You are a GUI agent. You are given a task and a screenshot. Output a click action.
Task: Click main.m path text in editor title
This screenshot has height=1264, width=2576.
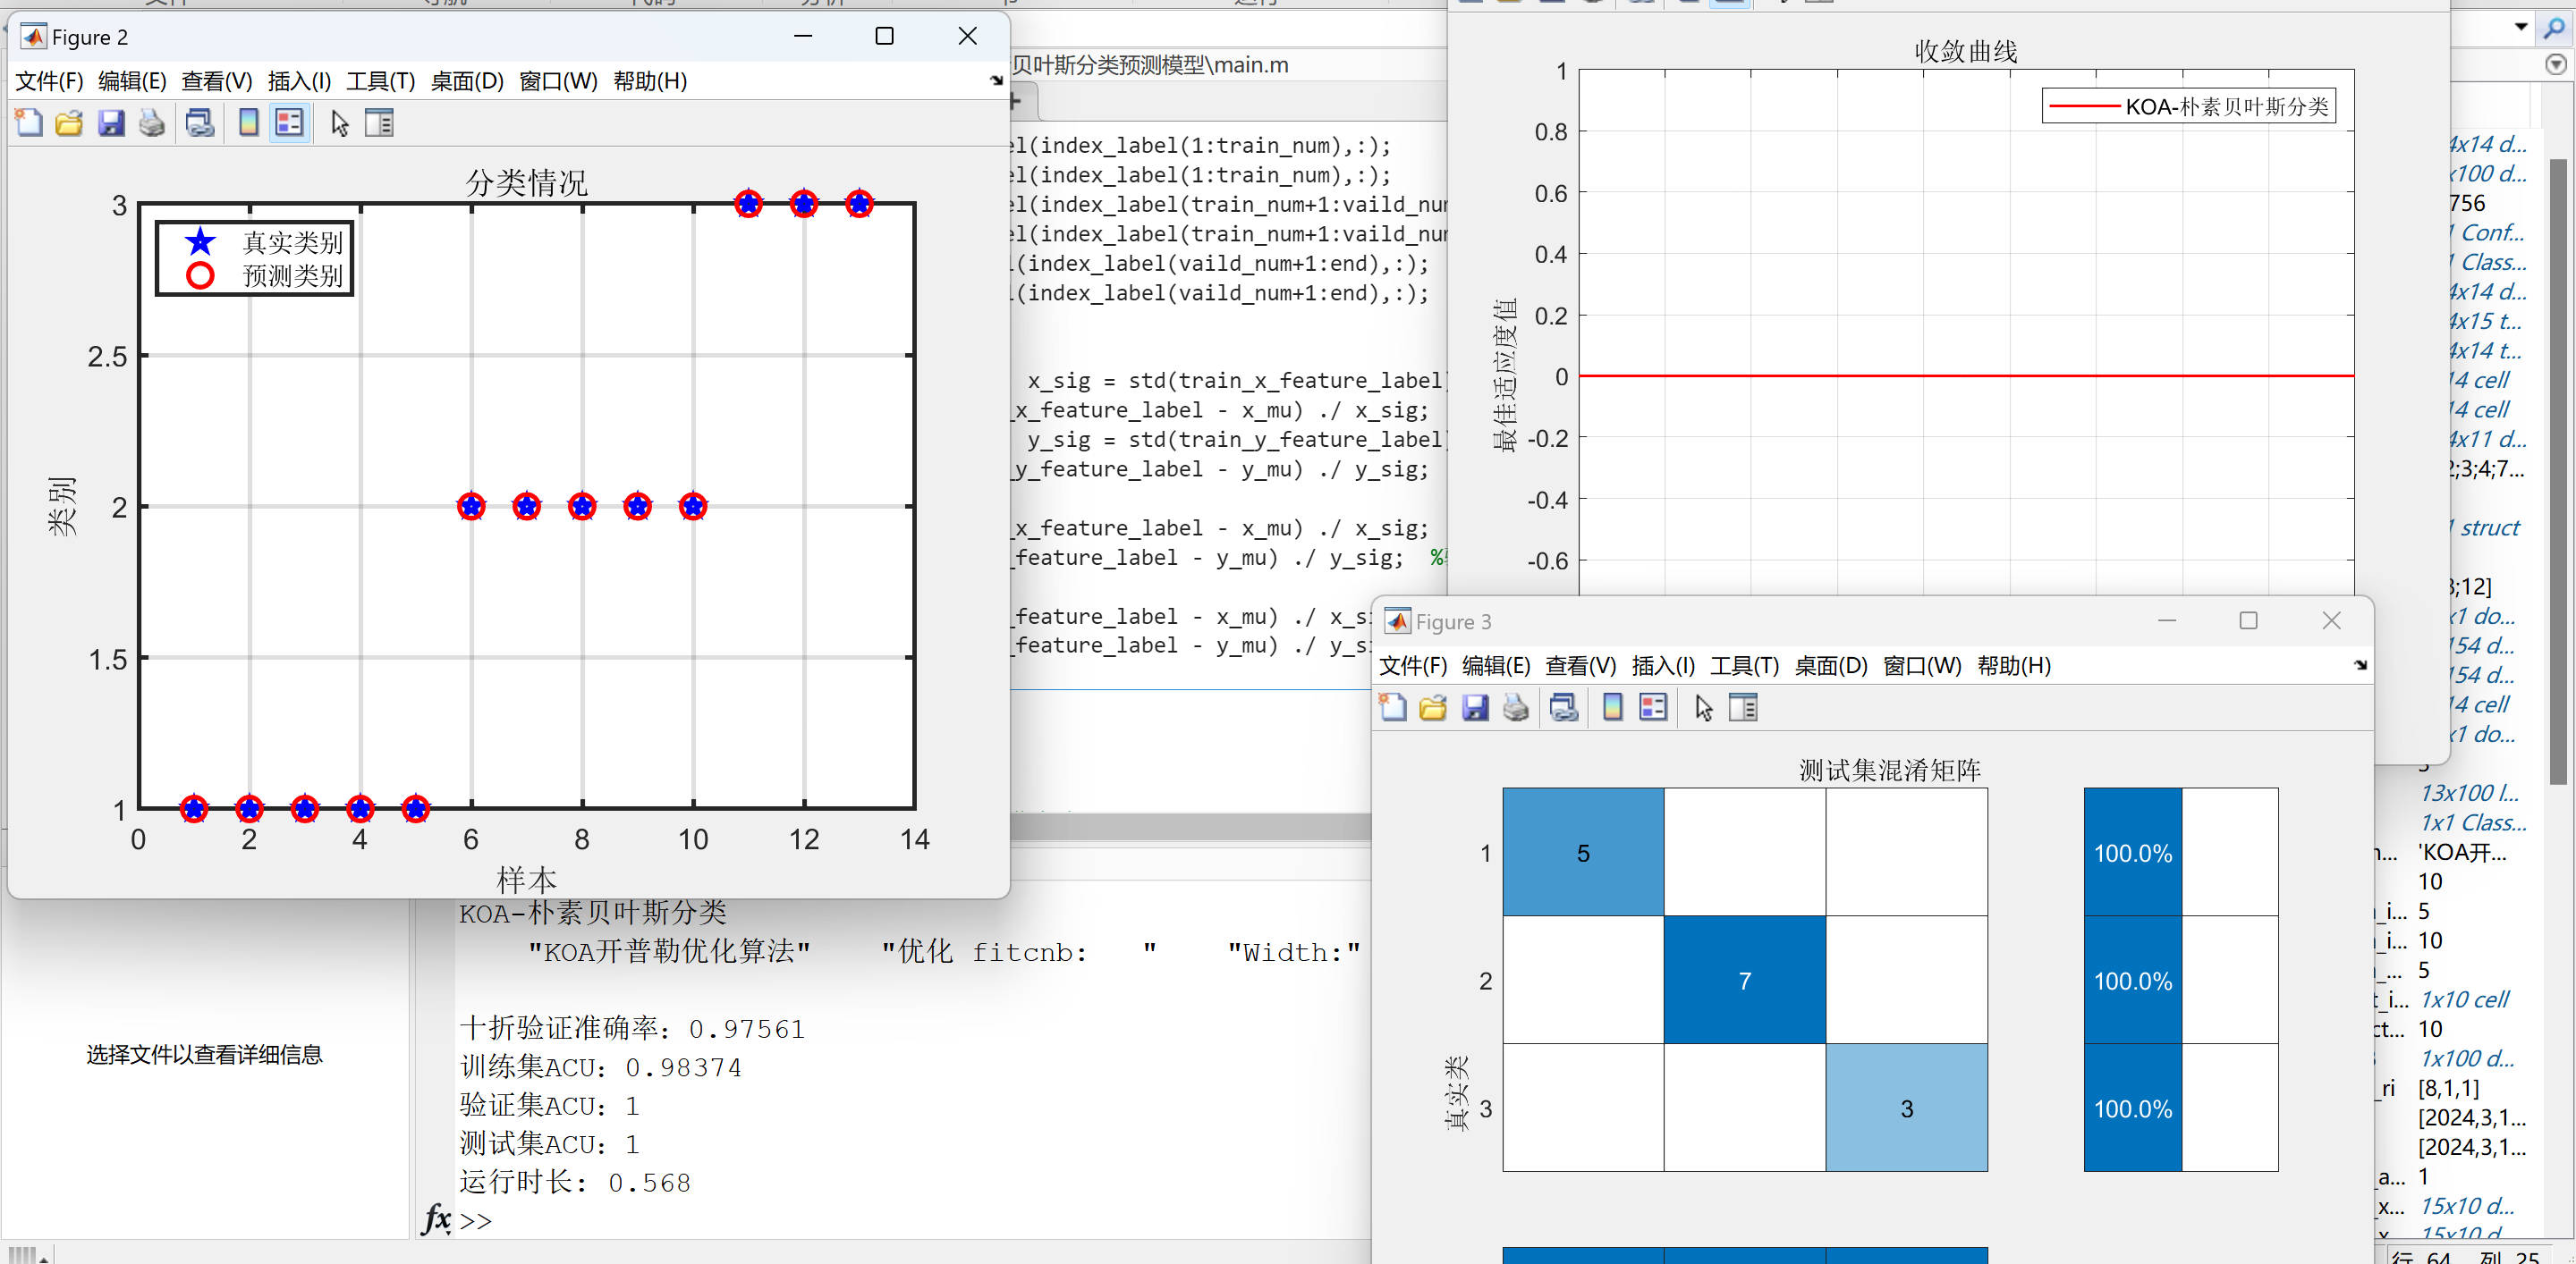1150,65
